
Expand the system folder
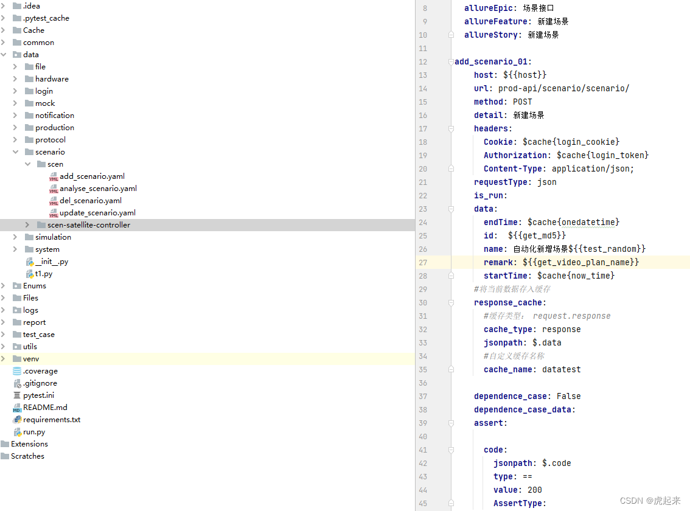click(x=15, y=249)
